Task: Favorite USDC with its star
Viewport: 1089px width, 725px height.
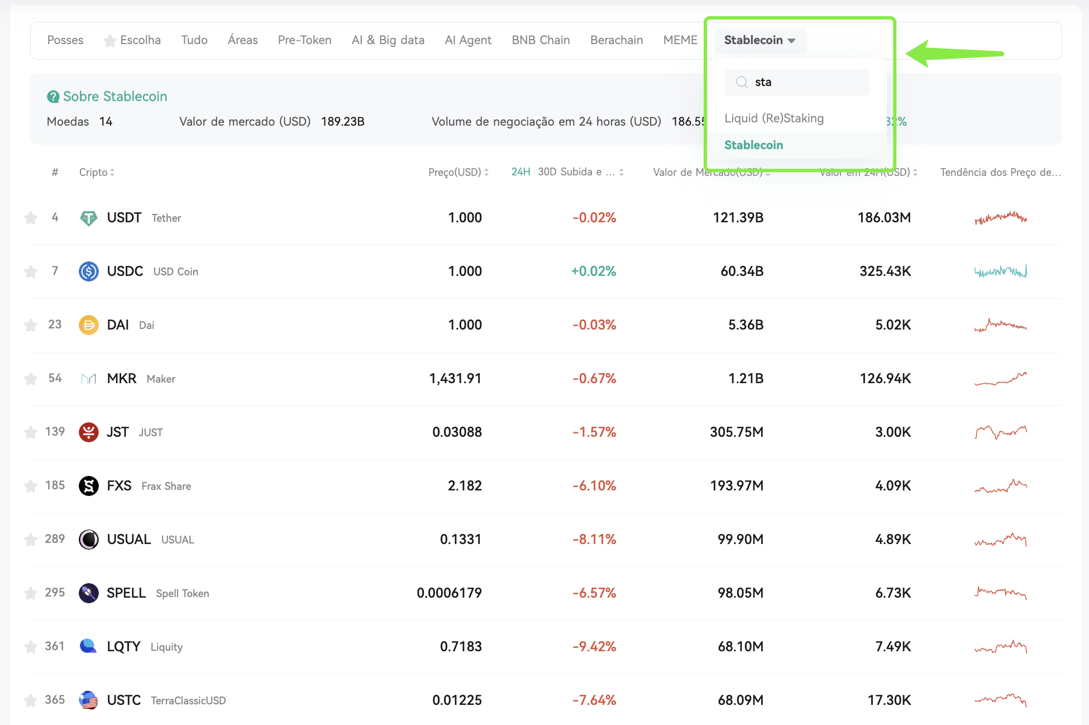Action: 31,271
